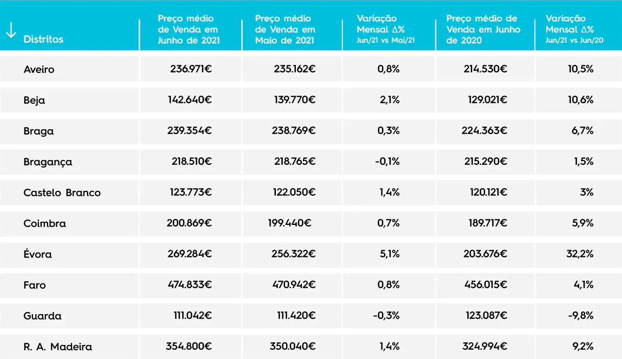Click the Distritos column header

(43, 39)
